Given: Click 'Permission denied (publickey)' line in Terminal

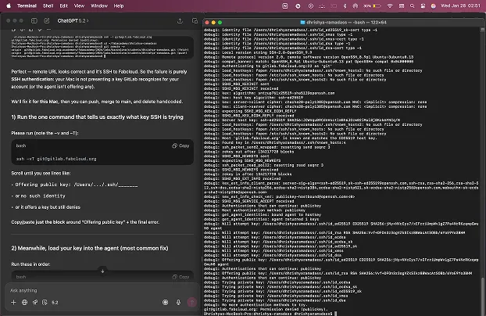Looking at the screenshot, I should pyautogui.click(x=266, y=310).
